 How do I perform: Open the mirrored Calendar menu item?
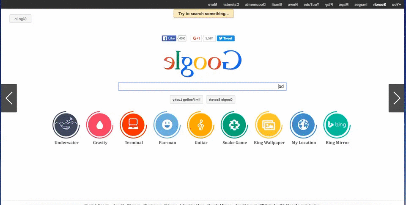(x=231, y=4)
